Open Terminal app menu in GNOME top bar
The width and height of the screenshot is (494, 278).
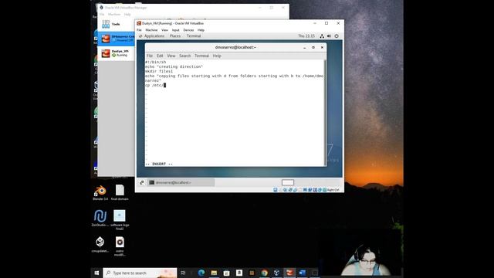(194, 36)
